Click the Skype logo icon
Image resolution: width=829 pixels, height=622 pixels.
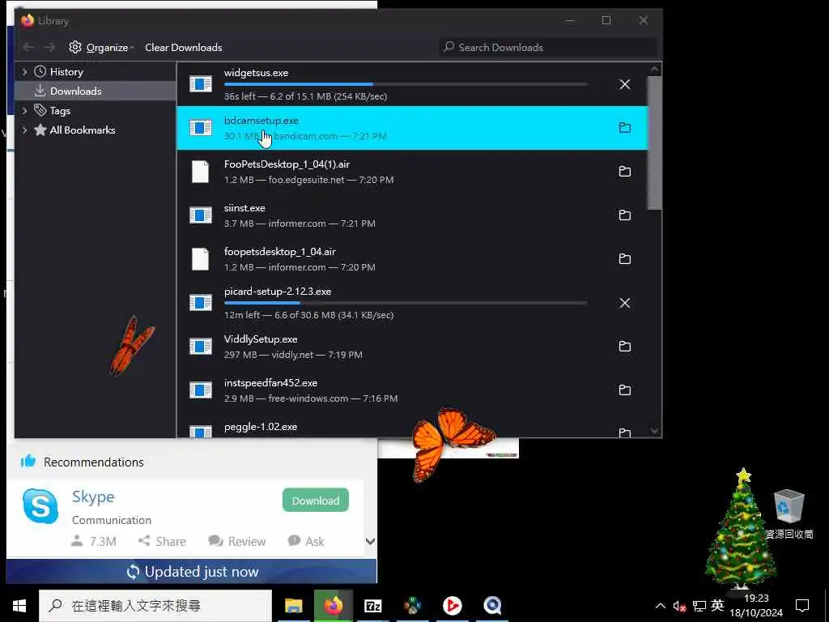(x=40, y=506)
